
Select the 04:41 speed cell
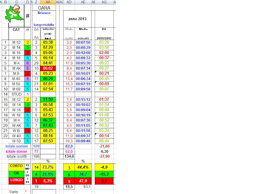48,63
